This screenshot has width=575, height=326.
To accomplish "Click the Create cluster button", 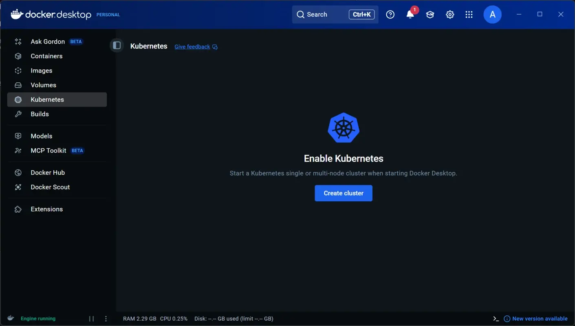I will pyautogui.click(x=343, y=193).
